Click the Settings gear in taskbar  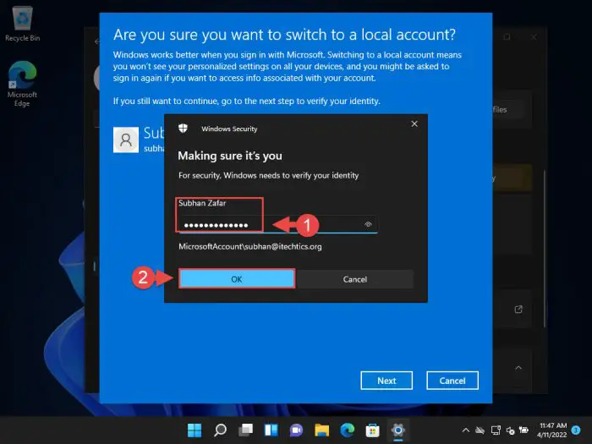[x=397, y=430]
